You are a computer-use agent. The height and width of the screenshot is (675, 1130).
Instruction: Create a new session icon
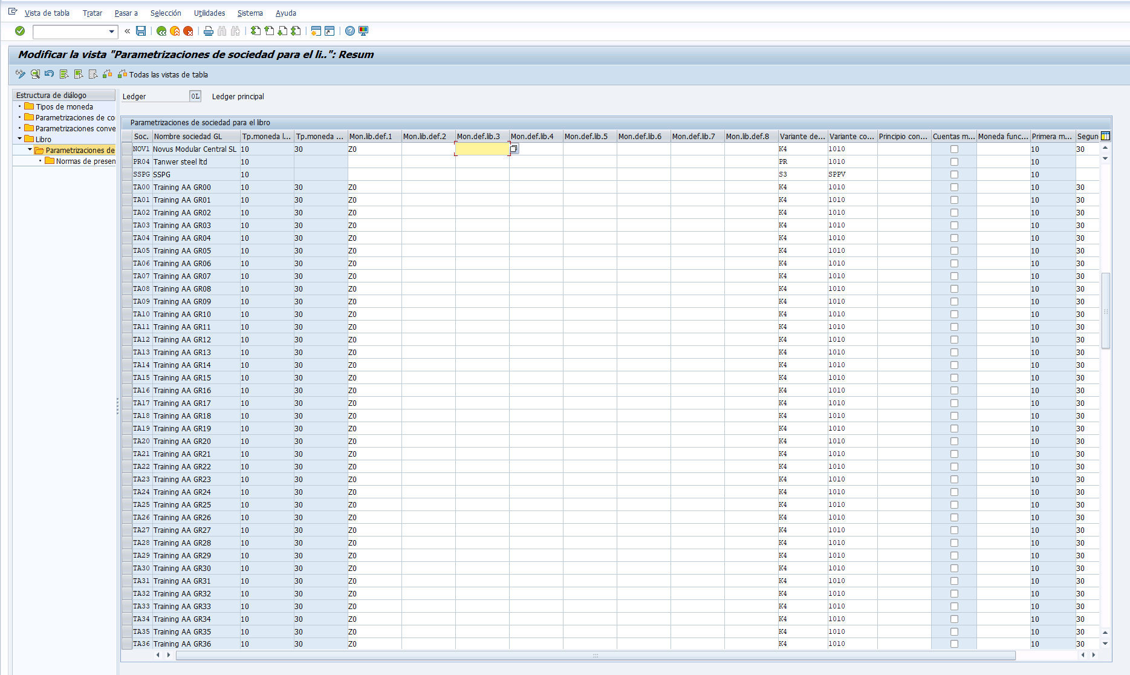[x=316, y=31]
